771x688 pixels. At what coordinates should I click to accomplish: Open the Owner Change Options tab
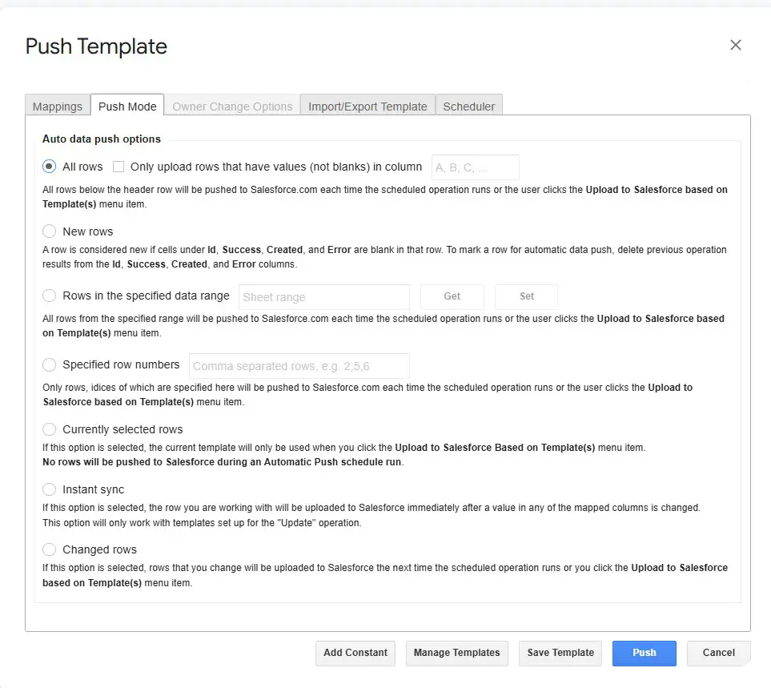point(231,106)
